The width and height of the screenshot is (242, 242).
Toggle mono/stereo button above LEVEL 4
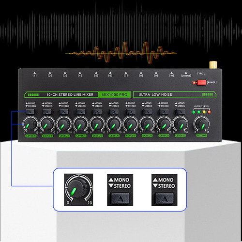(80, 112)
